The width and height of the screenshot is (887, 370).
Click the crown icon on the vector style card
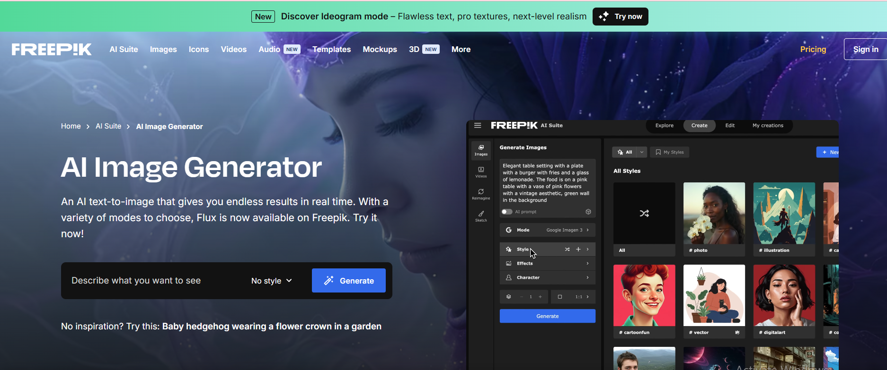click(x=737, y=332)
